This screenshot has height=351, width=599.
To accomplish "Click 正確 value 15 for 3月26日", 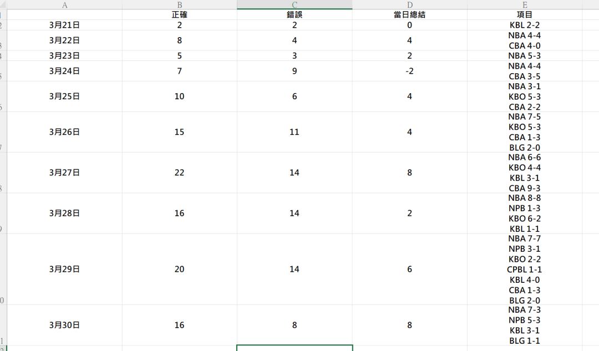I will (180, 132).
